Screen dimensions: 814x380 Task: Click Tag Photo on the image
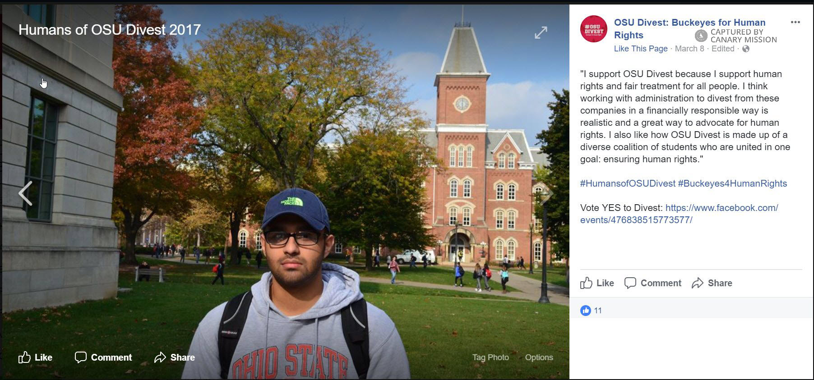pos(490,357)
